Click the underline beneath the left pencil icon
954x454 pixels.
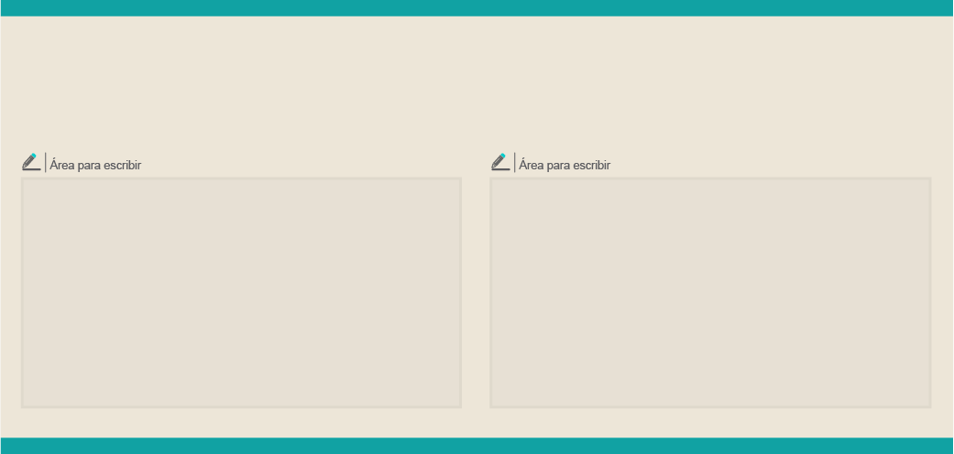31,169
